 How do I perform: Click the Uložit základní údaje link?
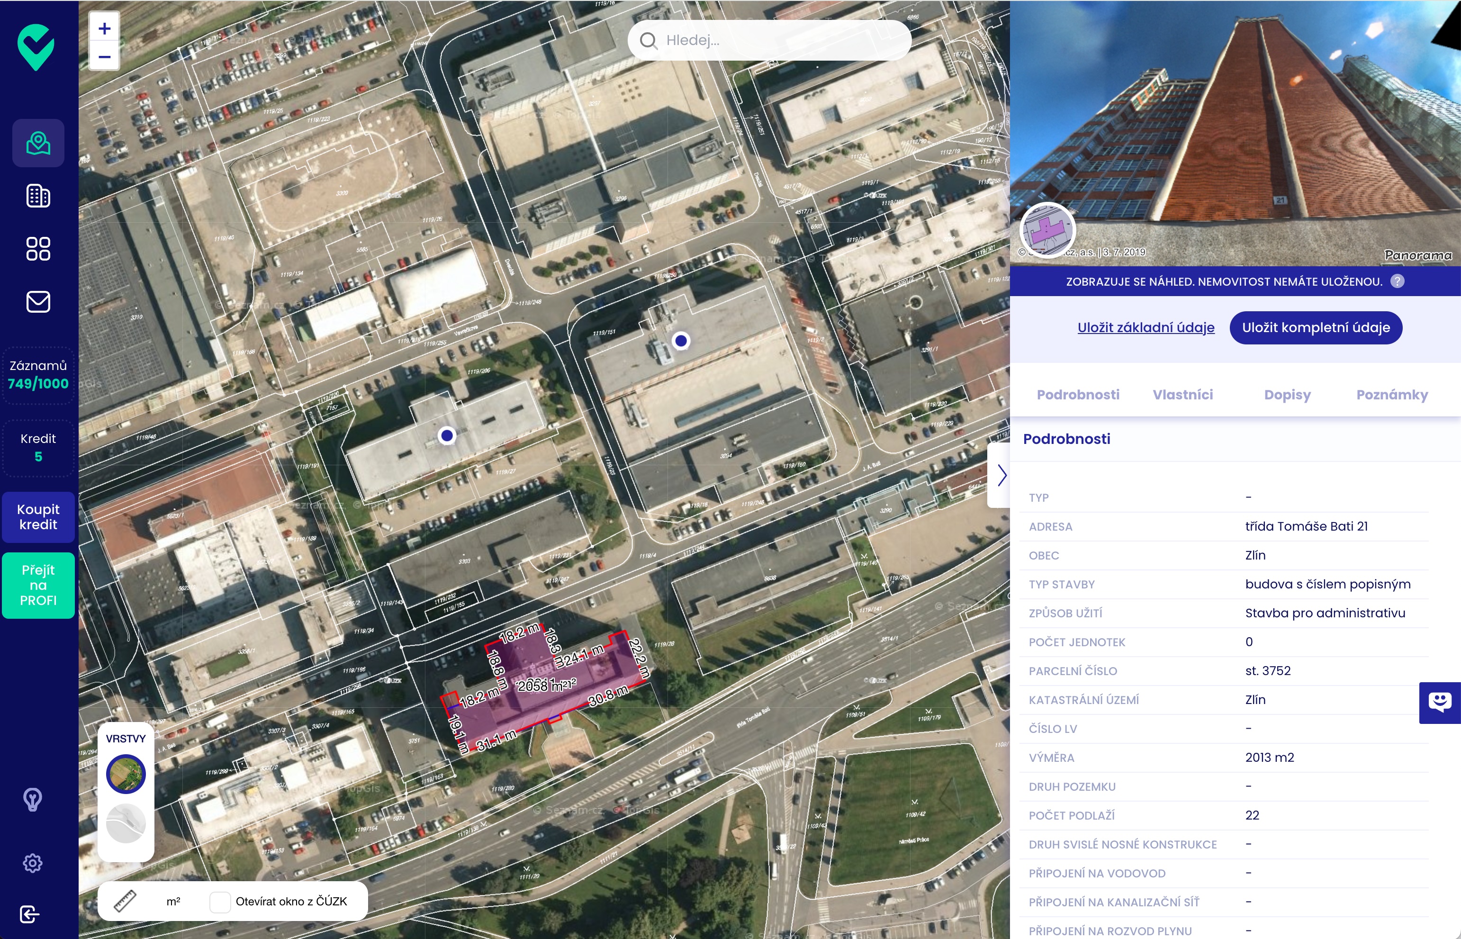click(1145, 327)
